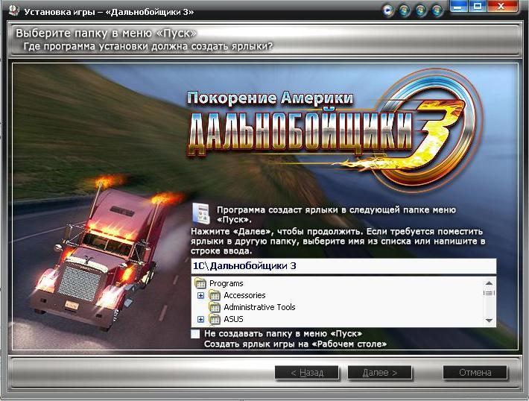The height and width of the screenshot is (401, 529).
Task: Expand the ASUS tree node
Action: click(200, 319)
